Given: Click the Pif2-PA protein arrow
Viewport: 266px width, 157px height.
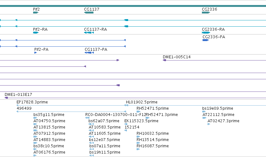Looking at the screenshot, I should click(x=35, y=53).
